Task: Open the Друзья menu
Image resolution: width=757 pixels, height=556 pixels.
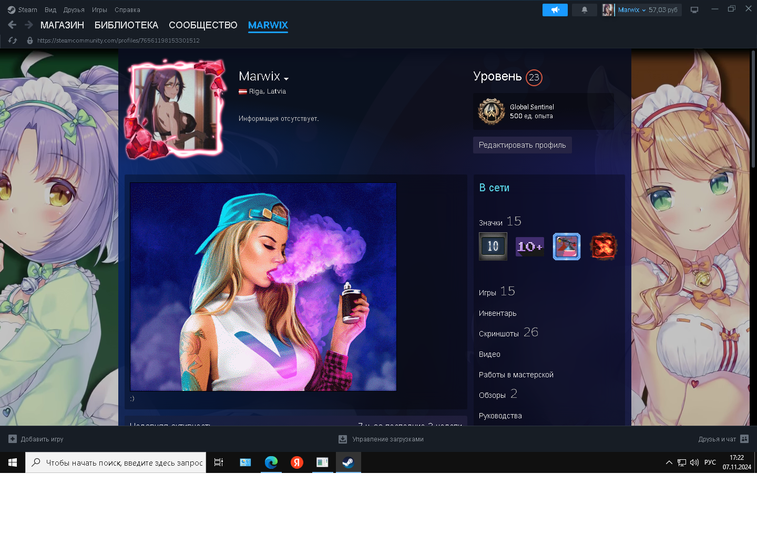Action: click(x=74, y=10)
